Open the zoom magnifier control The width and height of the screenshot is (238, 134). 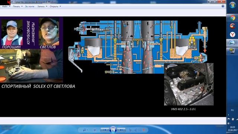[x=84, y=130]
